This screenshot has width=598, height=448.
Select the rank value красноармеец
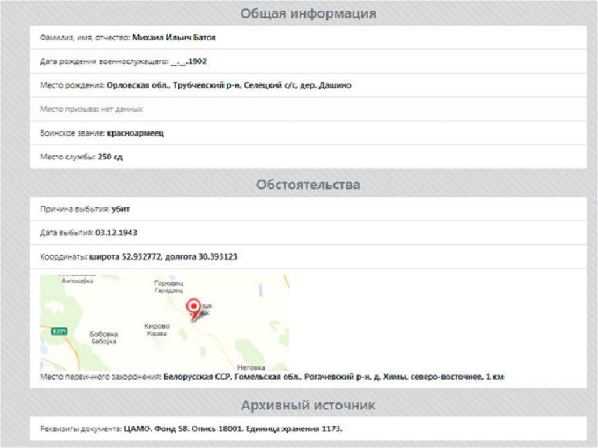[135, 133]
